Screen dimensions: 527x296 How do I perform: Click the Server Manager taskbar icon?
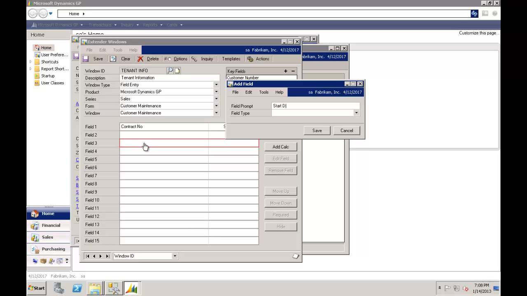point(59,288)
